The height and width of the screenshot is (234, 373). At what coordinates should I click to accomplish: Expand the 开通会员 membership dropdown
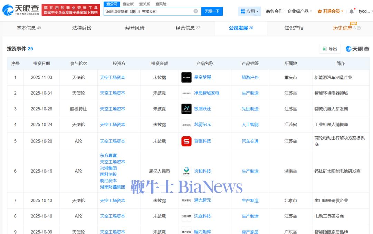pyautogui.click(x=330, y=11)
